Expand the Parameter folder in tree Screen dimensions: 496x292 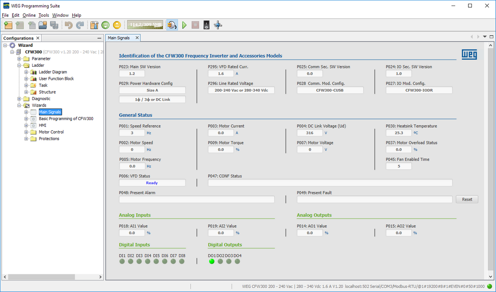click(x=19, y=59)
